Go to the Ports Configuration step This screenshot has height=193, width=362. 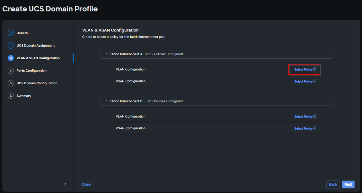coord(31,71)
